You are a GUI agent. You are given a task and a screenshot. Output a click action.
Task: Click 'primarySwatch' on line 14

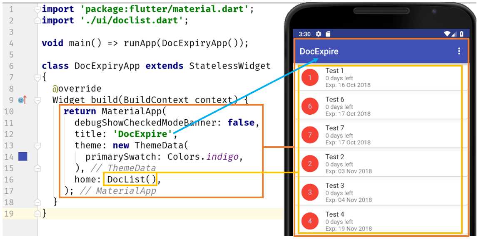[x=121, y=157]
